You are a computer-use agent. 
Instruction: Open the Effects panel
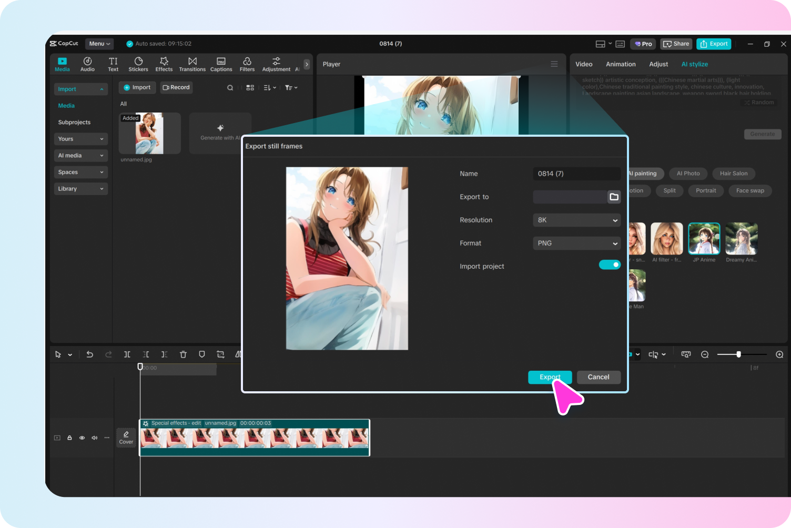click(164, 64)
